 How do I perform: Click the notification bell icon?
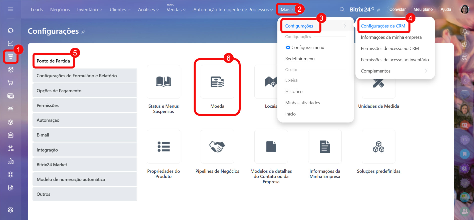[x=465, y=31]
